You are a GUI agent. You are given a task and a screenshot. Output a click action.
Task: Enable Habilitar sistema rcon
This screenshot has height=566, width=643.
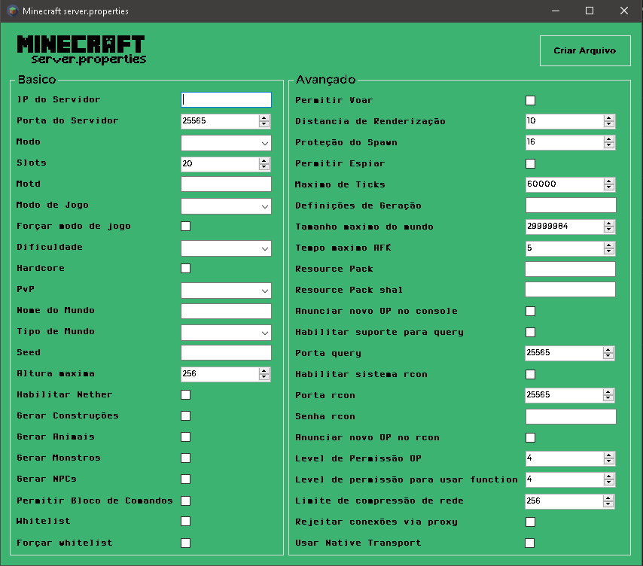(530, 373)
